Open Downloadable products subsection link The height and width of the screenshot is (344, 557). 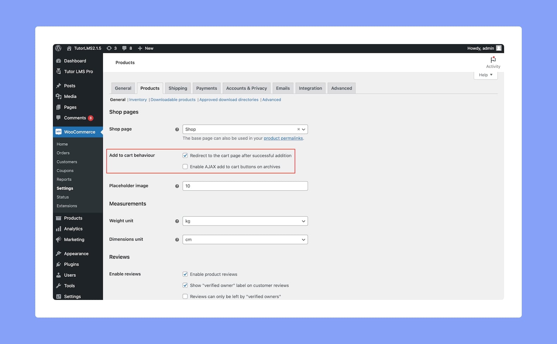click(173, 100)
